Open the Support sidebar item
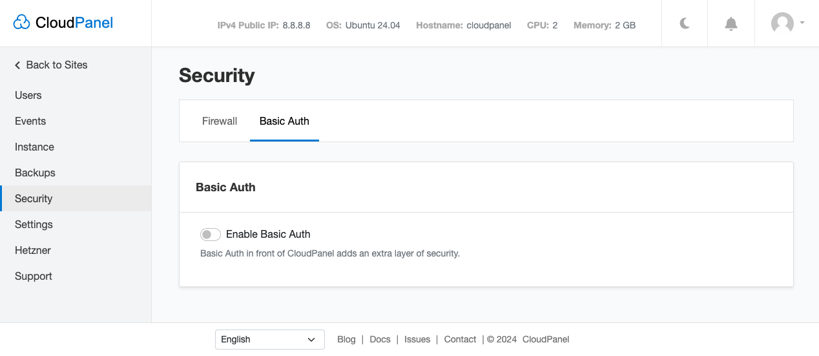The height and width of the screenshot is (356, 819). pos(34,277)
